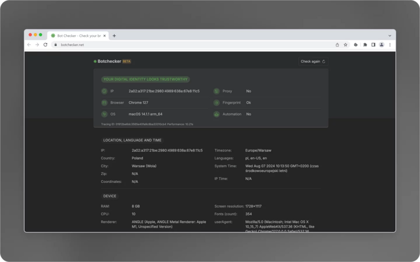Click the IP Time N/A value
The image size is (420, 262).
tap(249, 179)
